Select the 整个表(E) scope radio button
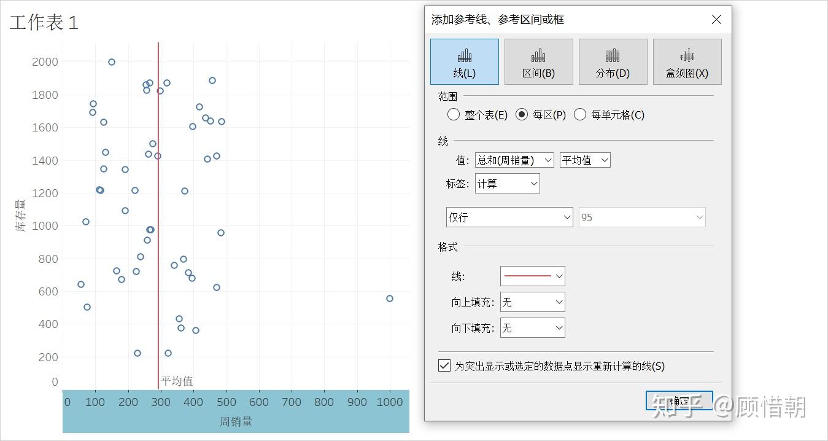 tap(454, 114)
